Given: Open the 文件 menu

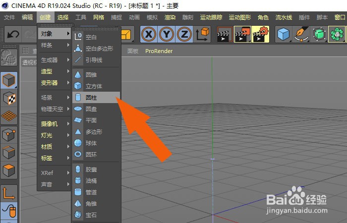Looking at the screenshot, I should point(9,17).
